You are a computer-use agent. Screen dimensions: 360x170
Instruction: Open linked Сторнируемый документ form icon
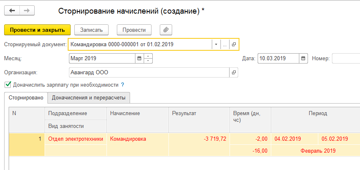click(234, 44)
